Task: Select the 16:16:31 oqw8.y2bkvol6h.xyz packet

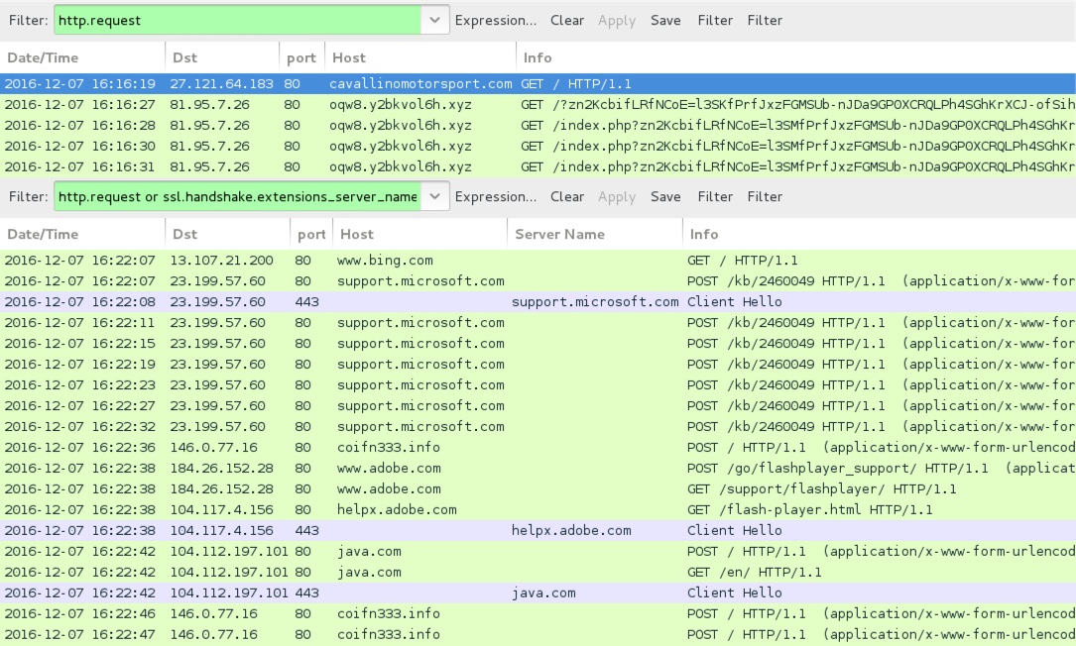Action: (538, 166)
